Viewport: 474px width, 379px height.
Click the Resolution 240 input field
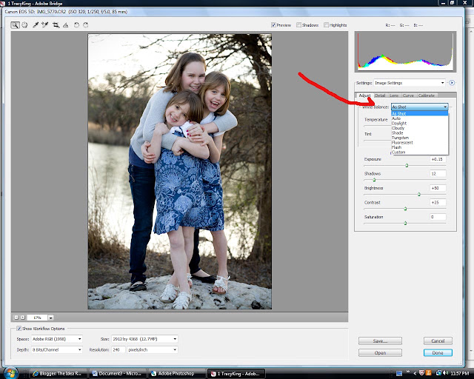click(118, 349)
